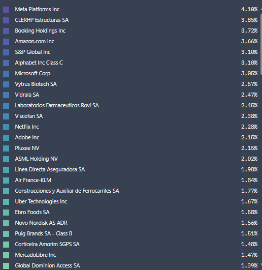
Task: Select CLERHP Estructuras SA holding name
Action: [x=42, y=20]
